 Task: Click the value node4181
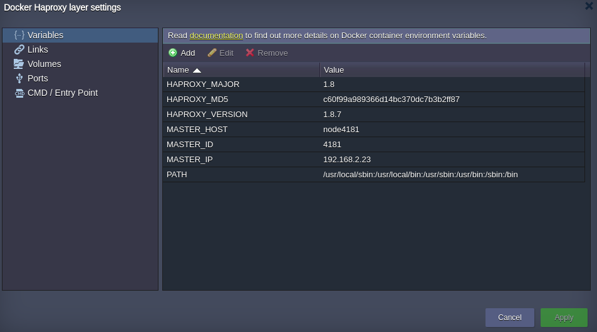341,130
